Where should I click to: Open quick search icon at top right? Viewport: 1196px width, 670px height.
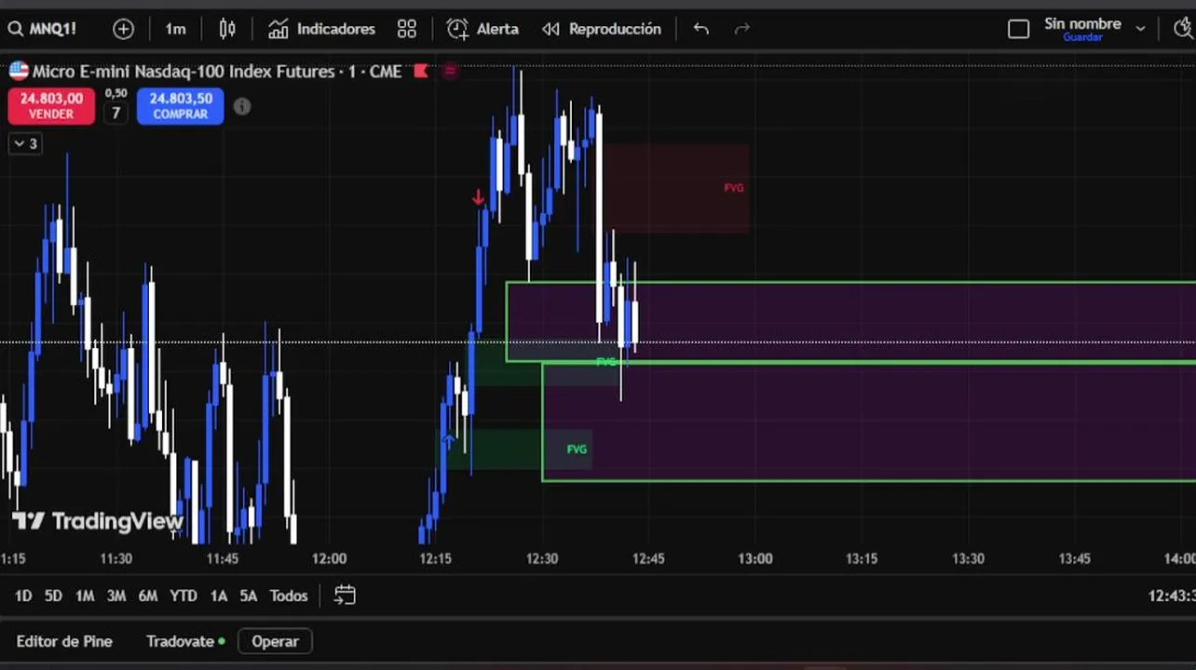pyautogui.click(x=1183, y=29)
